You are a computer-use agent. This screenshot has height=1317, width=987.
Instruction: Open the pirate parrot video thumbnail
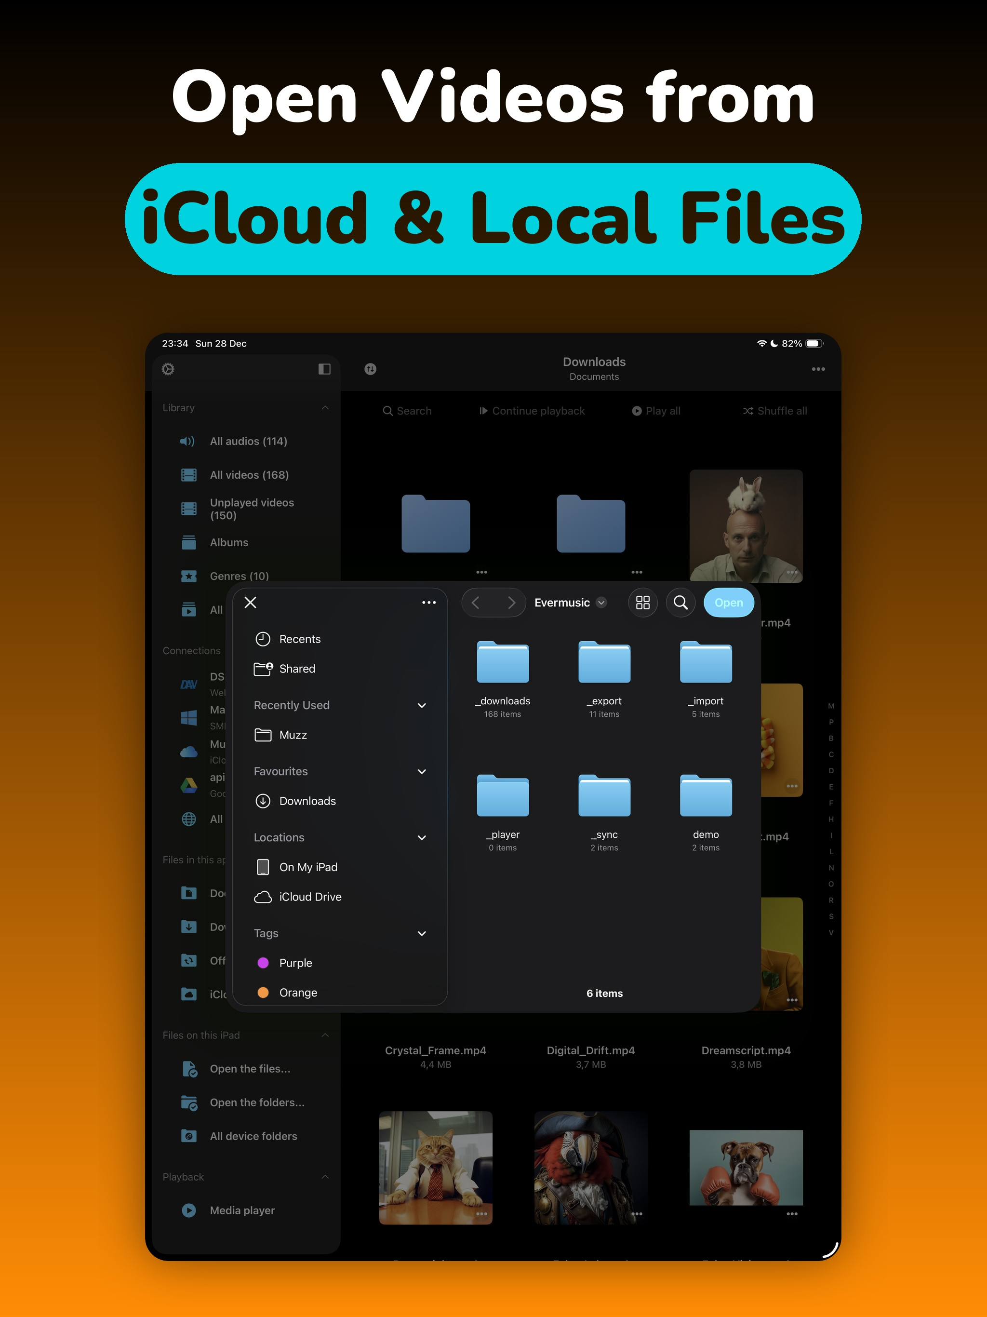coord(591,1168)
